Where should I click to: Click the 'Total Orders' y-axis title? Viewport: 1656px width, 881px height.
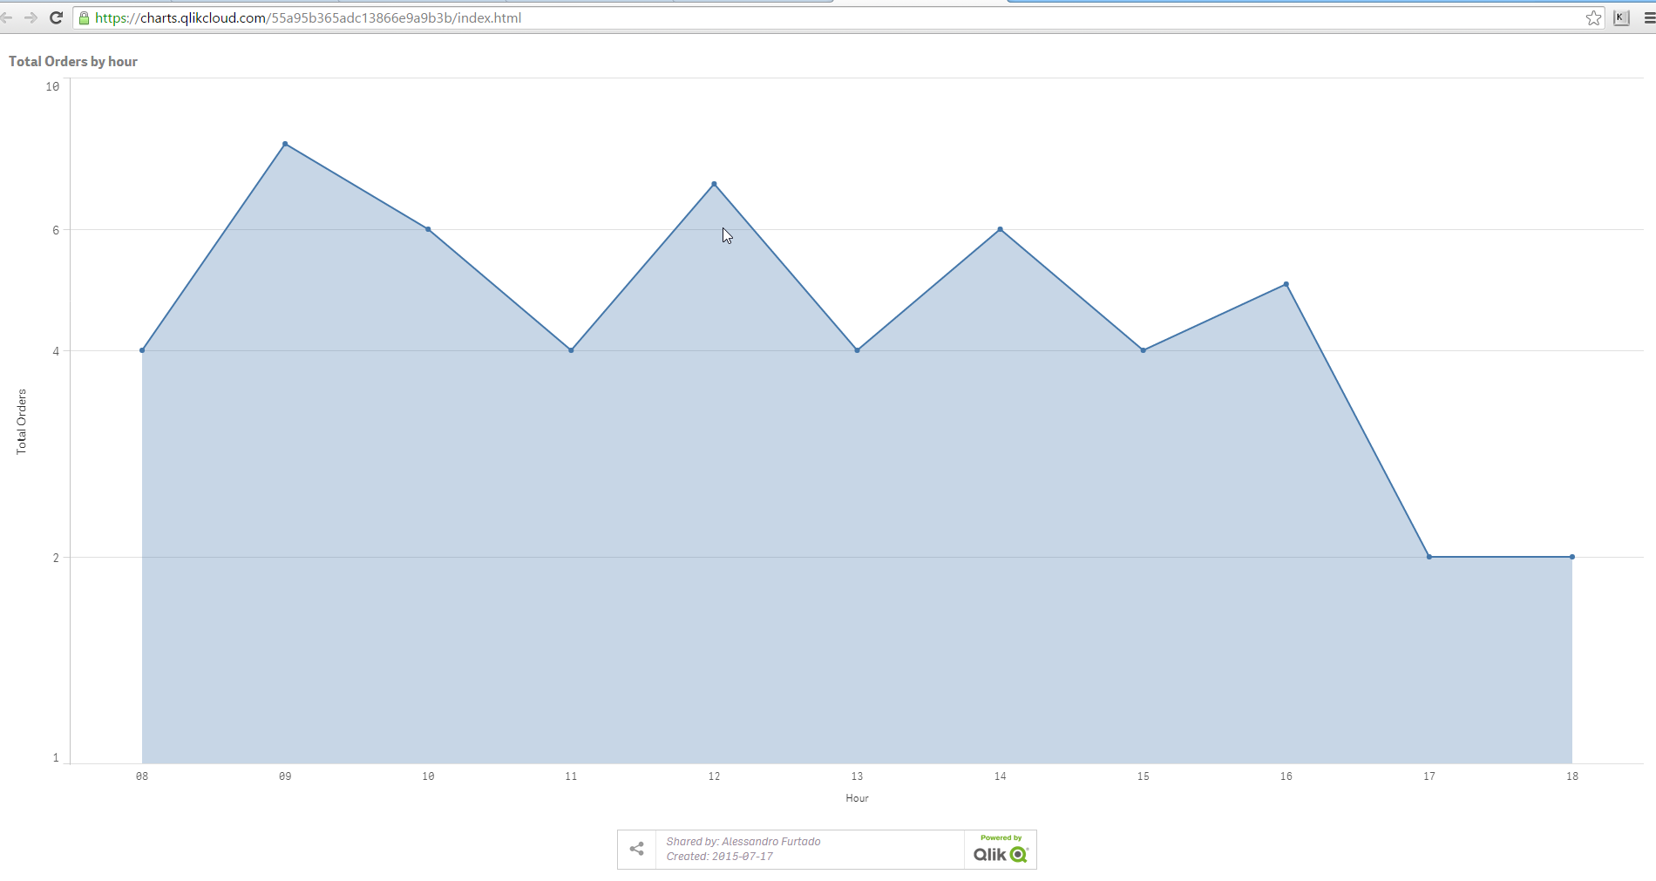[22, 422]
